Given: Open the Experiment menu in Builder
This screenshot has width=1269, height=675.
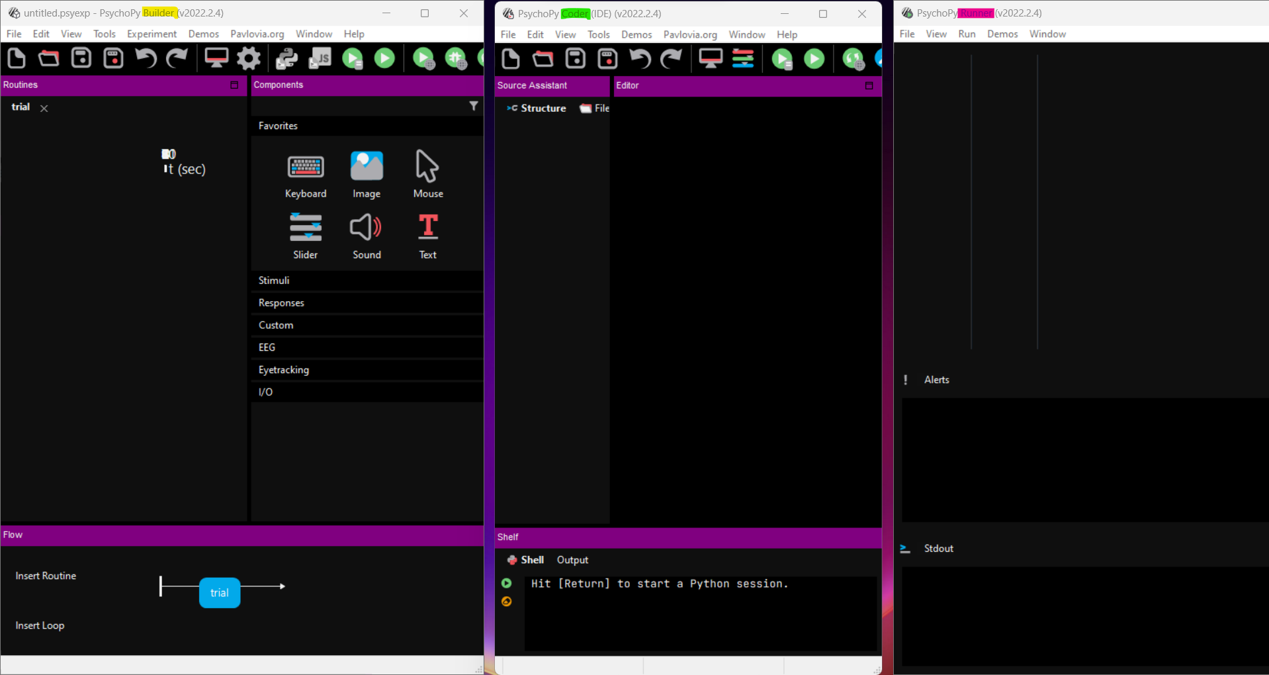Looking at the screenshot, I should [152, 34].
